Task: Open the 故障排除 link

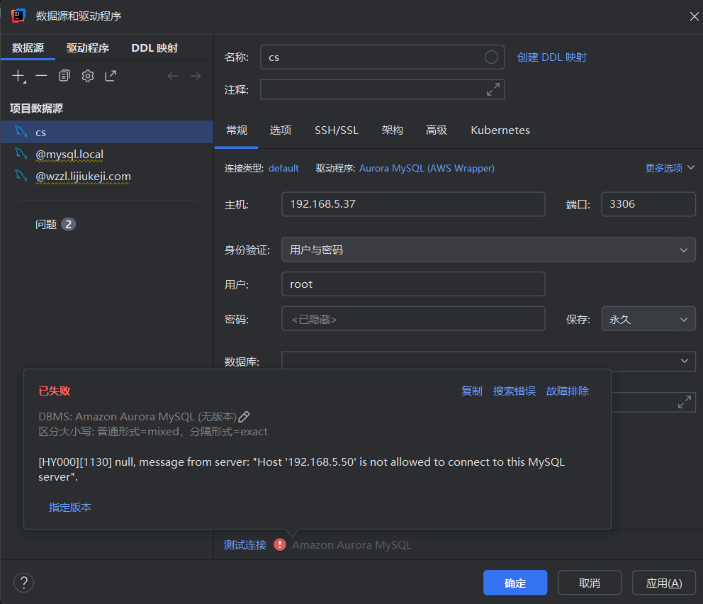Action: (x=567, y=391)
